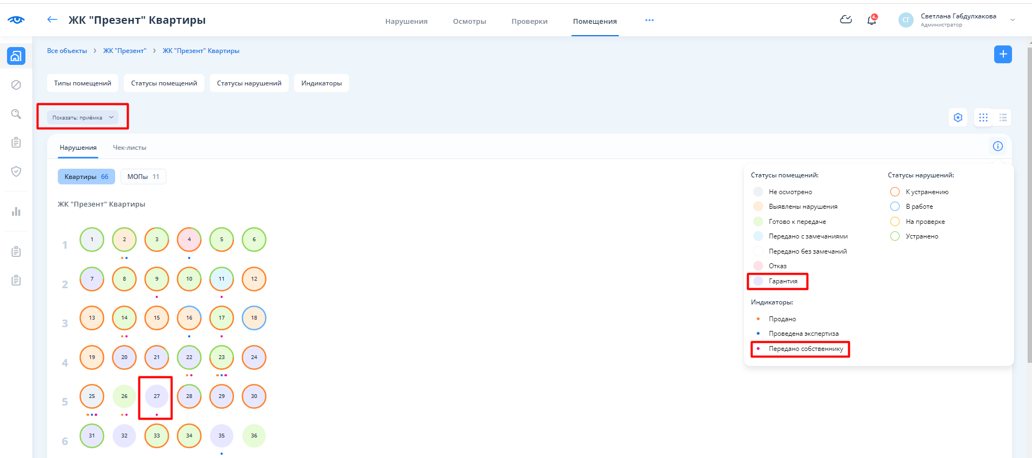1032x458 pixels.
Task: Click the info legend icon
Action: click(997, 146)
